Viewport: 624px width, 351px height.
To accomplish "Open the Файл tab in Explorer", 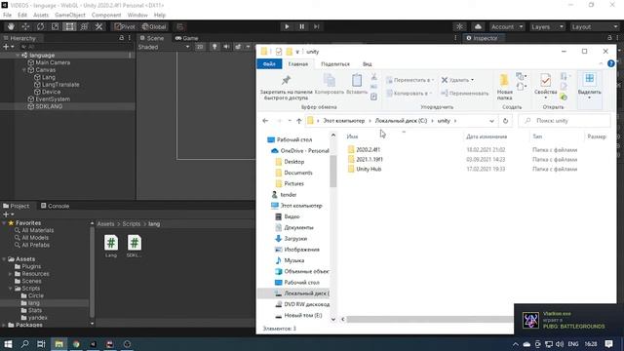I will click(x=269, y=64).
